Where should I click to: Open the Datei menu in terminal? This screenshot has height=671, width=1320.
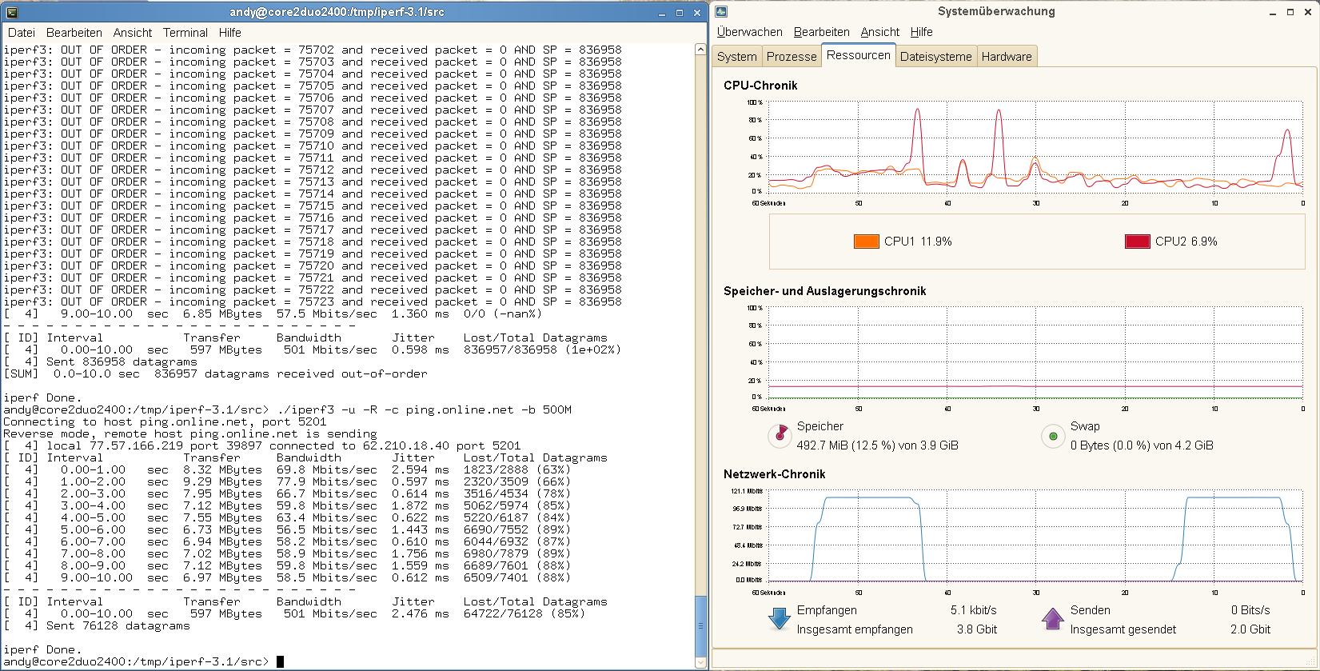point(22,33)
